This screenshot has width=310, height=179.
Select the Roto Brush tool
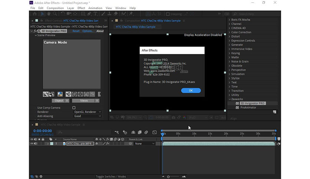pos(123,14)
